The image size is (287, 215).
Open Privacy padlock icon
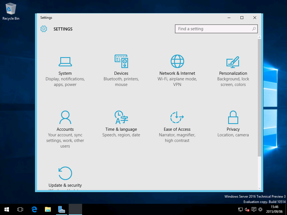tap(233, 117)
